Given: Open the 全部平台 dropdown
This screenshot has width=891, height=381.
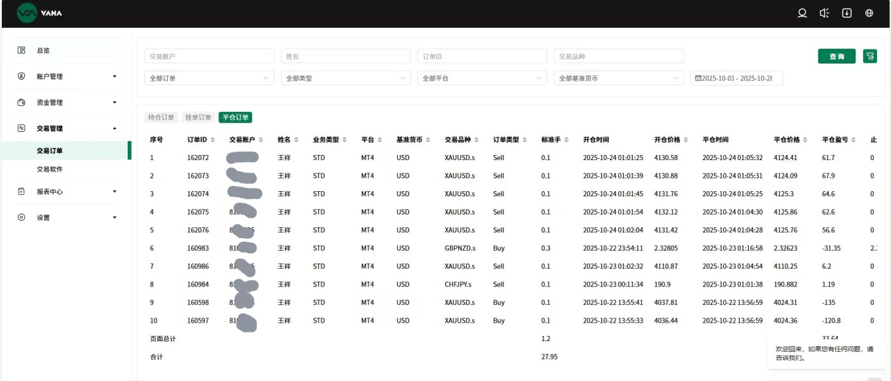Looking at the screenshot, I should (x=482, y=78).
